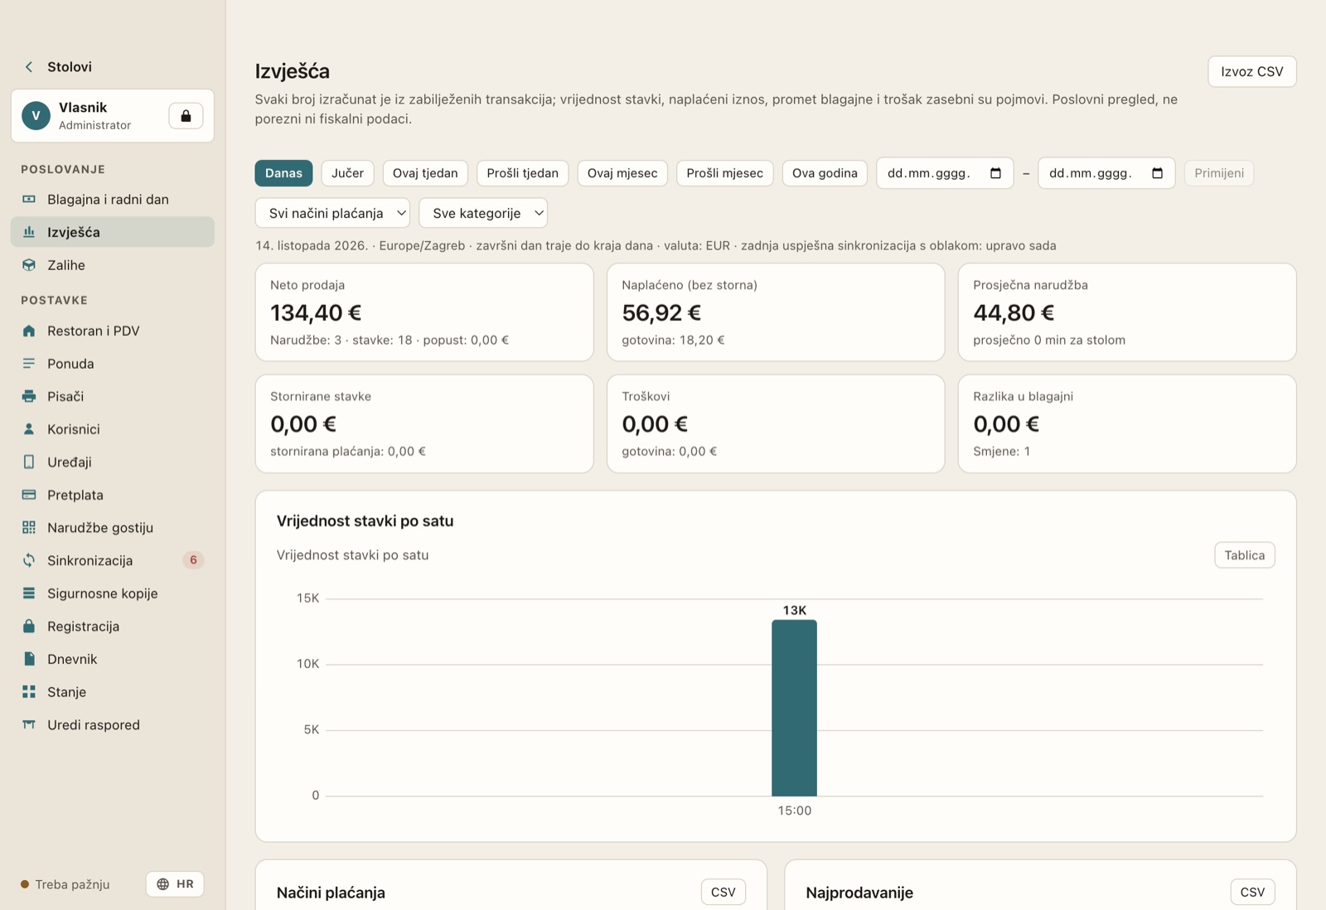Image resolution: width=1326 pixels, height=910 pixels.
Task: Click the Sinkronizacija sync icon
Action: (x=29, y=560)
